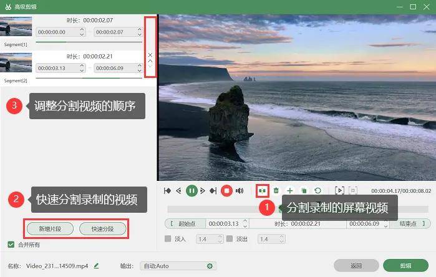The image size is (436, 277).
Task: Jump to the segment end marker
Action: [x=213, y=190]
